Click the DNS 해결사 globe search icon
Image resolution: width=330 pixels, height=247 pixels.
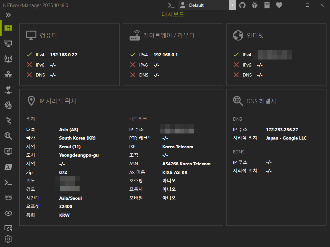tap(238, 101)
